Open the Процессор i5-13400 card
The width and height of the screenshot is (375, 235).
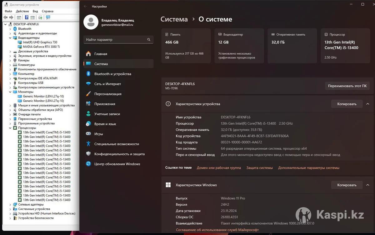tap(345, 46)
